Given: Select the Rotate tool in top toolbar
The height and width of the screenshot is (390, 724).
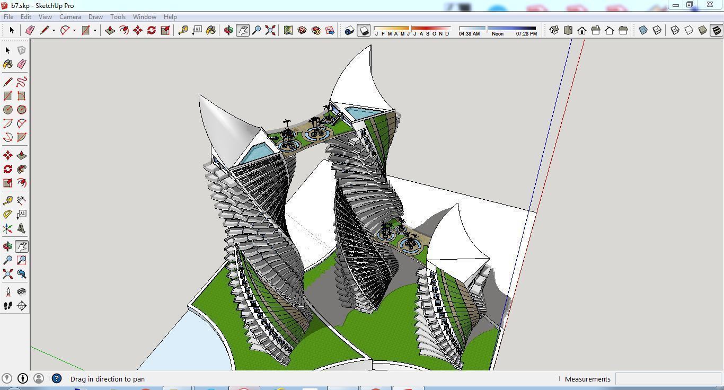Looking at the screenshot, I should [152, 31].
